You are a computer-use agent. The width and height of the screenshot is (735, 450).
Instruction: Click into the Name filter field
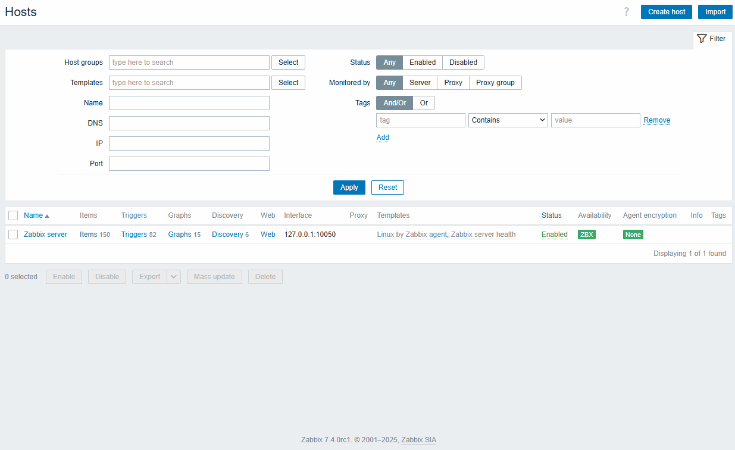[189, 103]
